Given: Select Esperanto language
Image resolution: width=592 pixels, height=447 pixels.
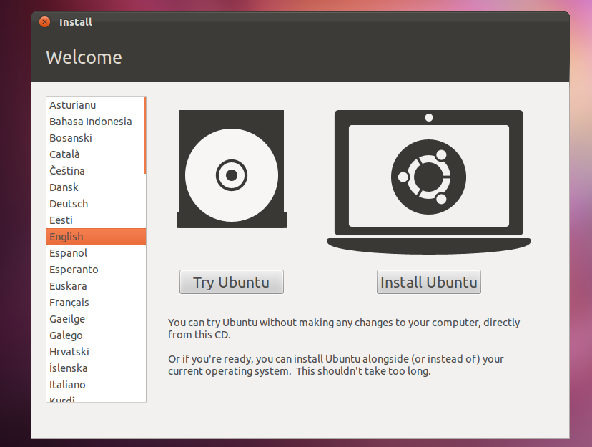Looking at the screenshot, I should pyautogui.click(x=96, y=270).
